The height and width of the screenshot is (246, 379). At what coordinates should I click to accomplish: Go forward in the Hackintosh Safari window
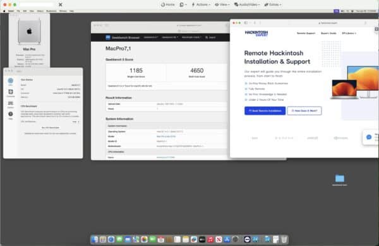pyautogui.click(x=260, y=23)
